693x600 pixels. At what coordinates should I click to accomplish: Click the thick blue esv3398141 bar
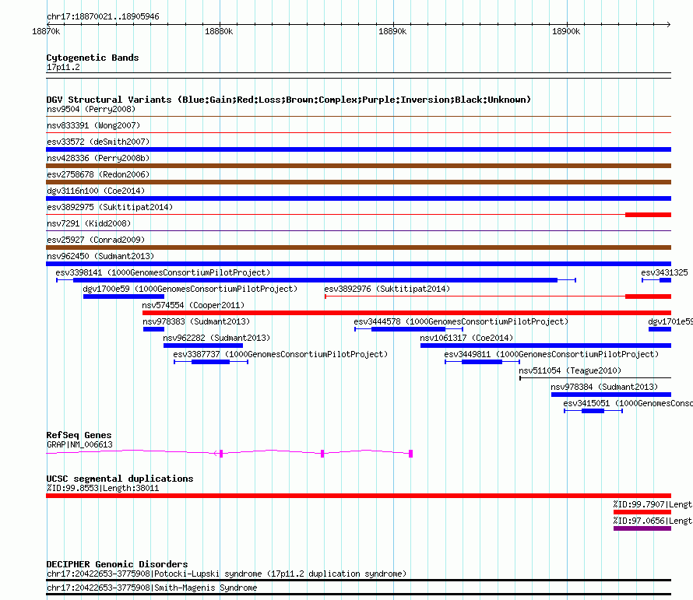click(x=315, y=280)
